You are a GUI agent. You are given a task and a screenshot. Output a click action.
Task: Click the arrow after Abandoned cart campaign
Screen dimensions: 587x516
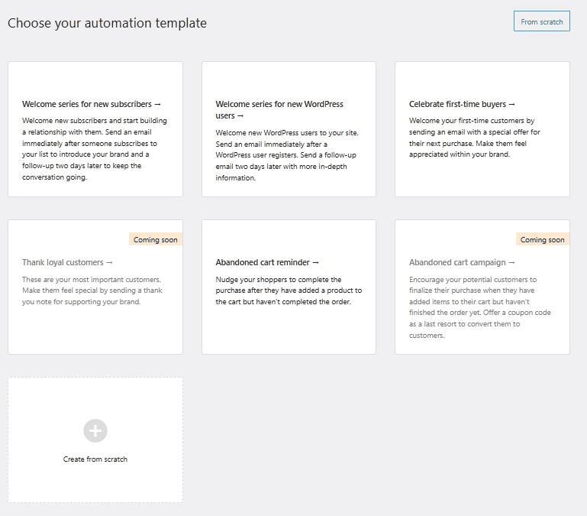pyautogui.click(x=511, y=262)
